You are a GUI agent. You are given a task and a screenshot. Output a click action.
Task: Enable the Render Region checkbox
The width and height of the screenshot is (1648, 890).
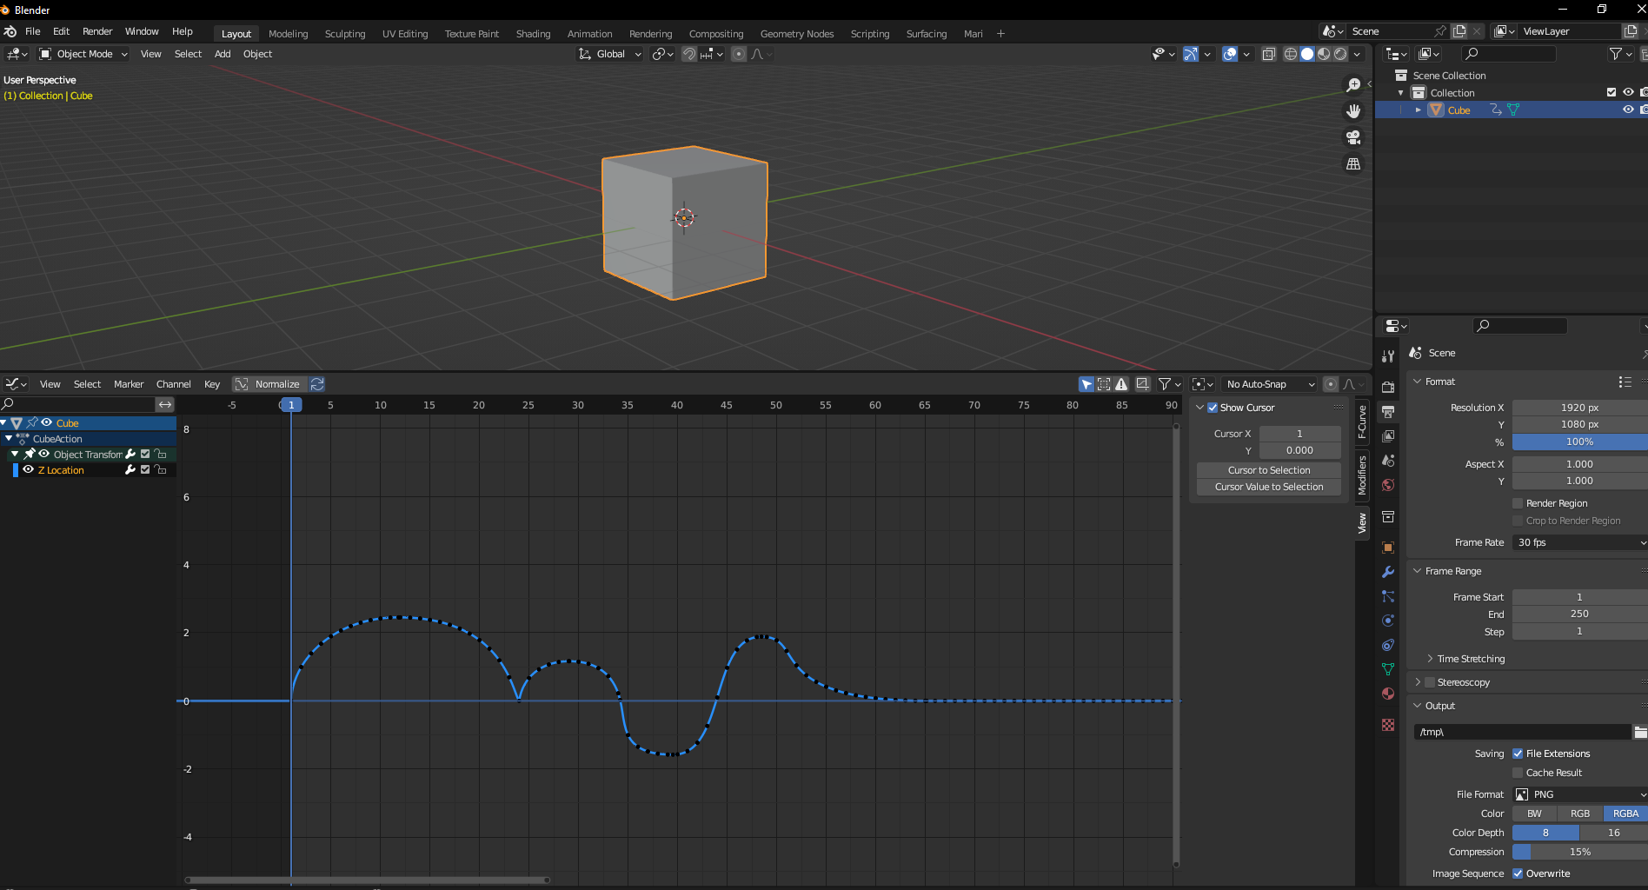(x=1518, y=503)
